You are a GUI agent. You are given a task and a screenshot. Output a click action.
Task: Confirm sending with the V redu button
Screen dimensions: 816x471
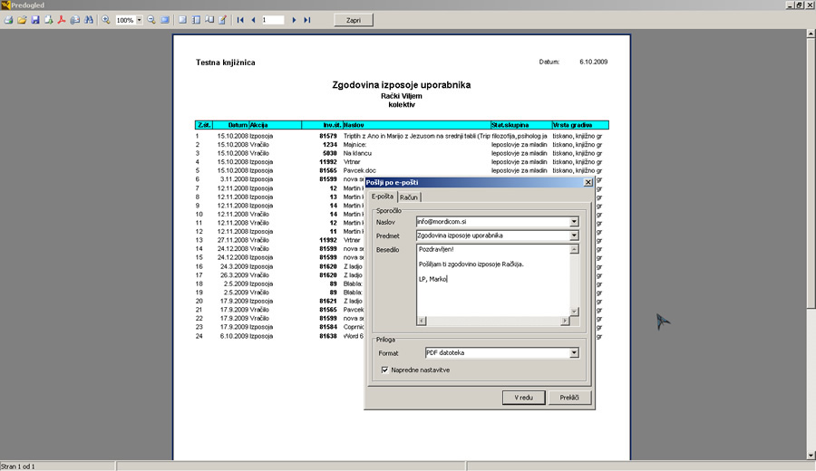point(523,397)
